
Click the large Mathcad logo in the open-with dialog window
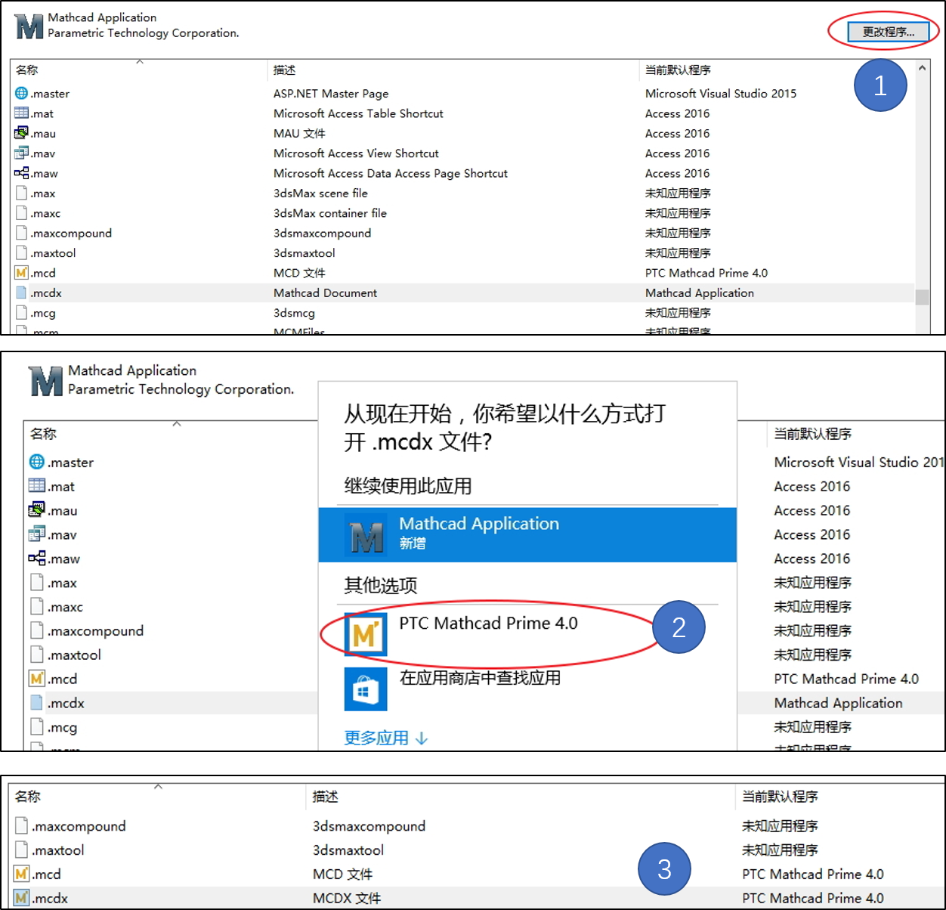(46, 381)
